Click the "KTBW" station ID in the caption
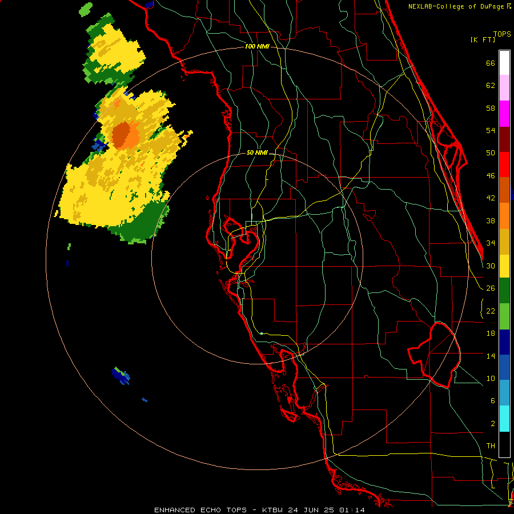This screenshot has height=514, width=514. (x=274, y=510)
